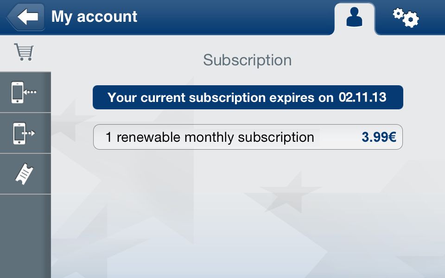The width and height of the screenshot is (445, 278).
Task: Tap the 02.11.13 expiry date
Action: pyautogui.click(x=362, y=97)
